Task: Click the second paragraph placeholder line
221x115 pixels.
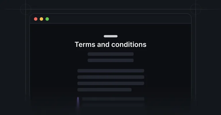Action: (111, 77)
